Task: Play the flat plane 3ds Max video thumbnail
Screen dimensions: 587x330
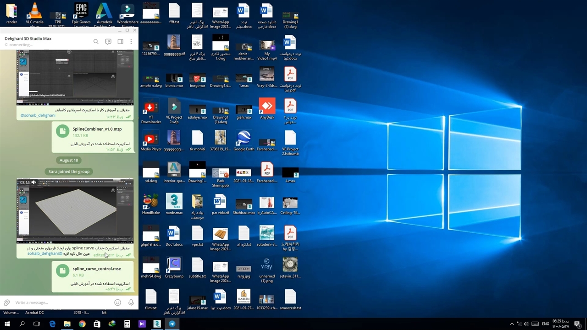Action: coord(75,210)
